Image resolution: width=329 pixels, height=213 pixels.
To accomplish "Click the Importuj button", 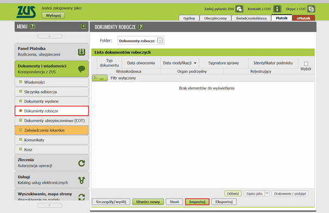I will (197, 202).
